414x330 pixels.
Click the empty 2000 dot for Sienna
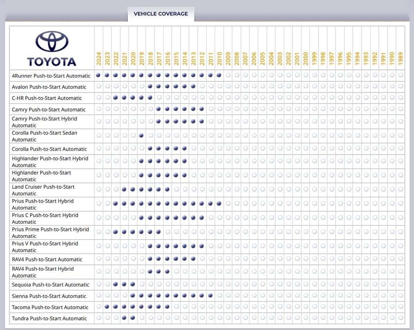(305, 295)
